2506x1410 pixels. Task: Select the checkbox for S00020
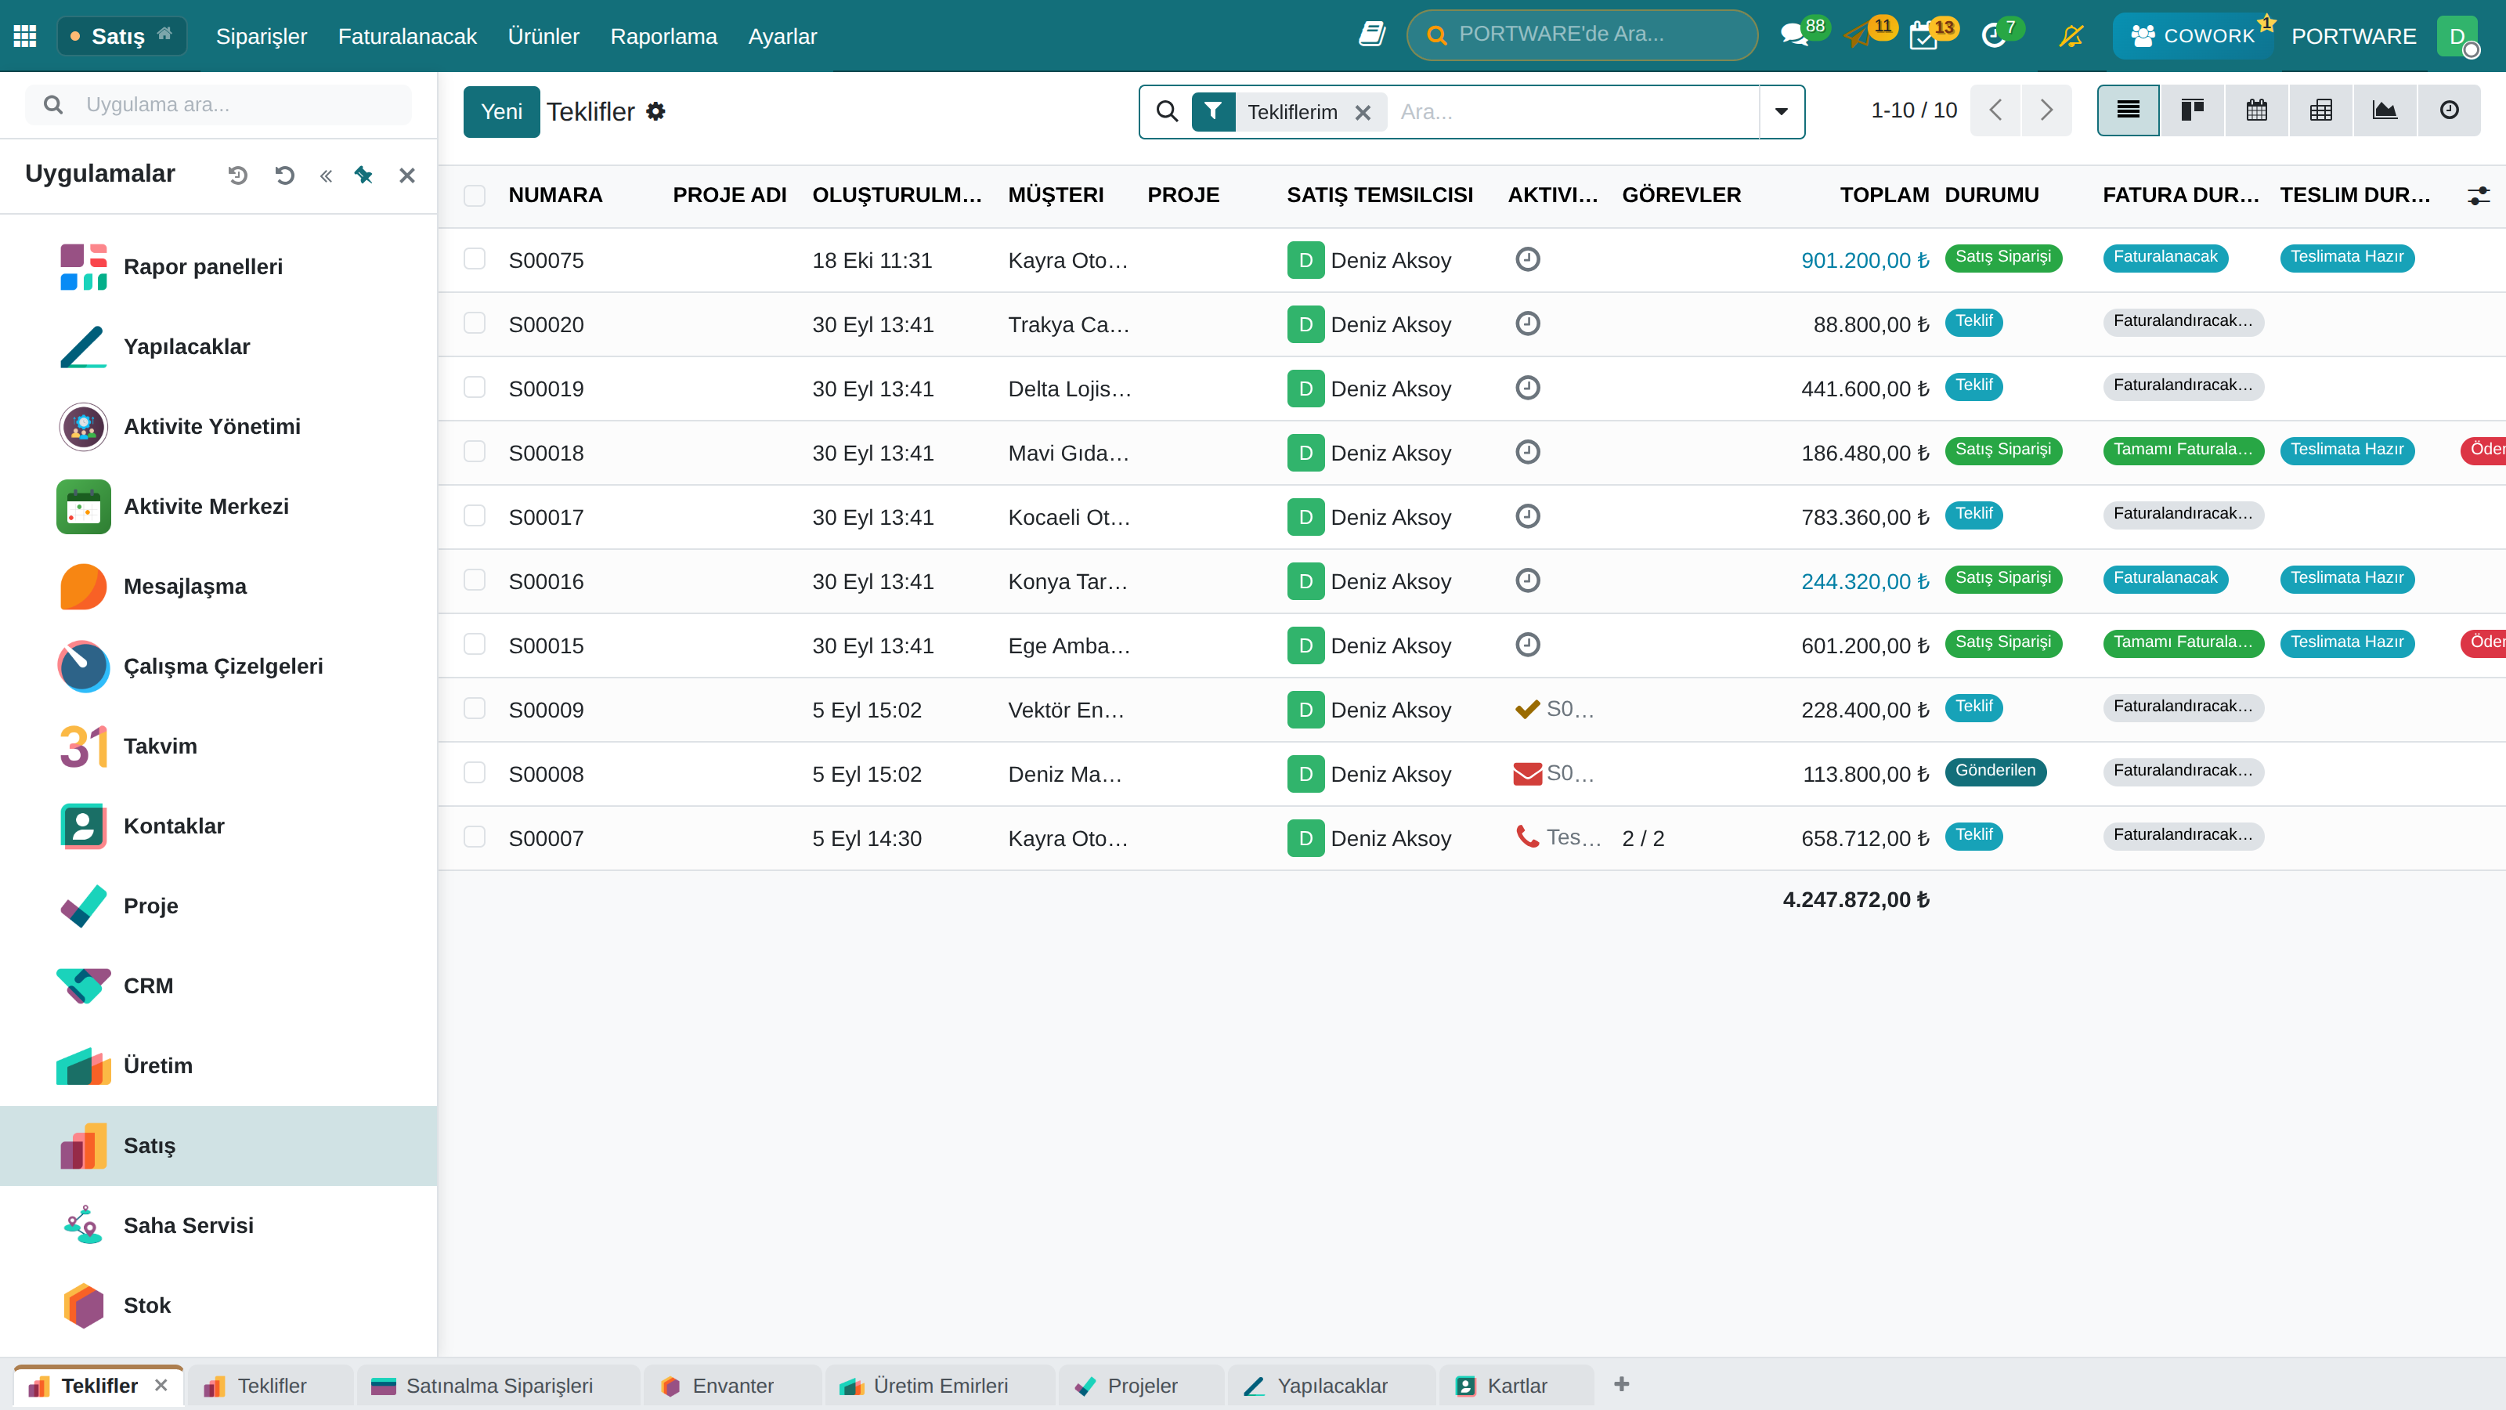[475, 323]
